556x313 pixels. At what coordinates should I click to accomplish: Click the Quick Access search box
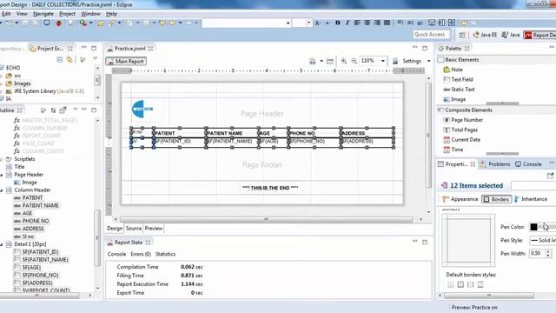431,35
